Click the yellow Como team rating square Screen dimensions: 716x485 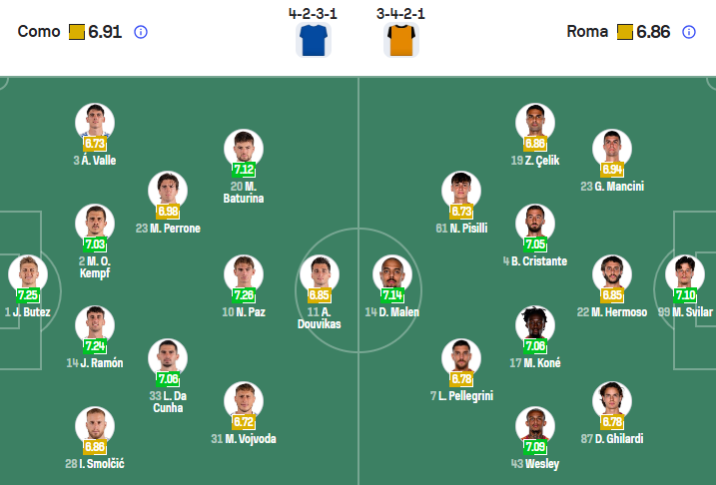(x=77, y=32)
